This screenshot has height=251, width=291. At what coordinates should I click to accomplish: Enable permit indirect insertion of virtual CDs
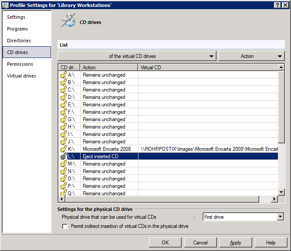(65, 227)
